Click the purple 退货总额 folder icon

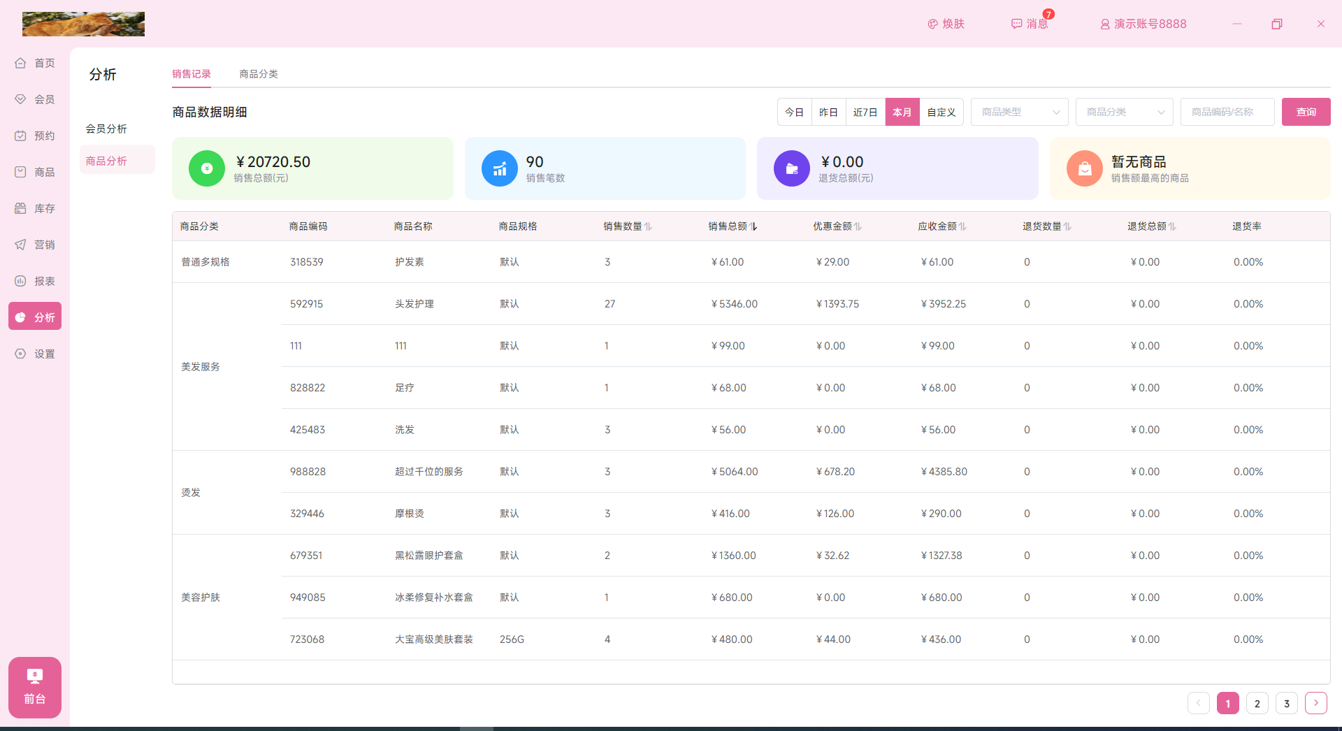[x=792, y=168]
